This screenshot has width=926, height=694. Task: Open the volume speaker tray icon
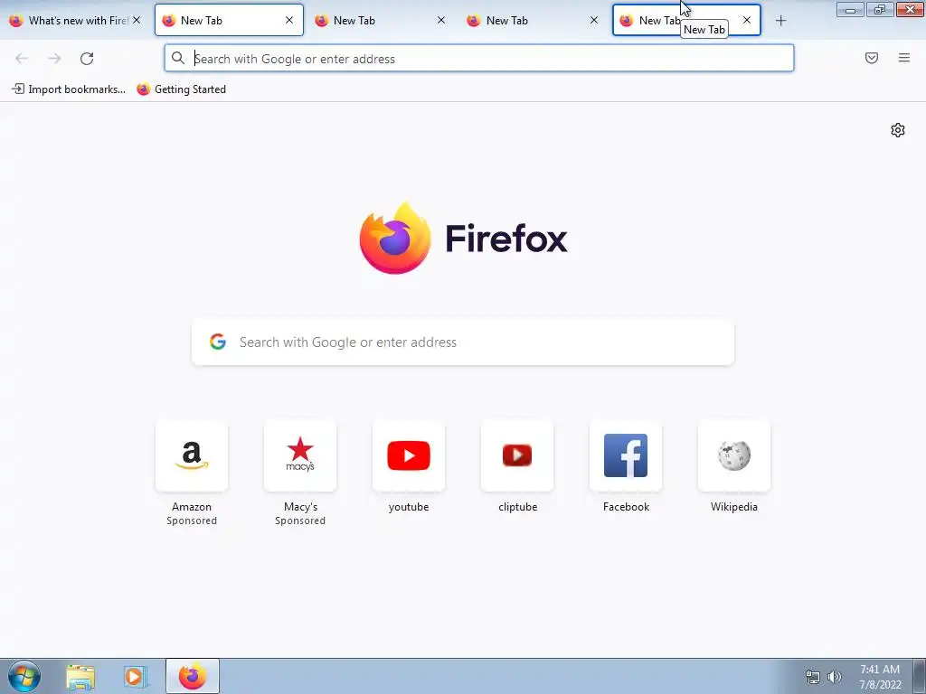click(x=835, y=677)
